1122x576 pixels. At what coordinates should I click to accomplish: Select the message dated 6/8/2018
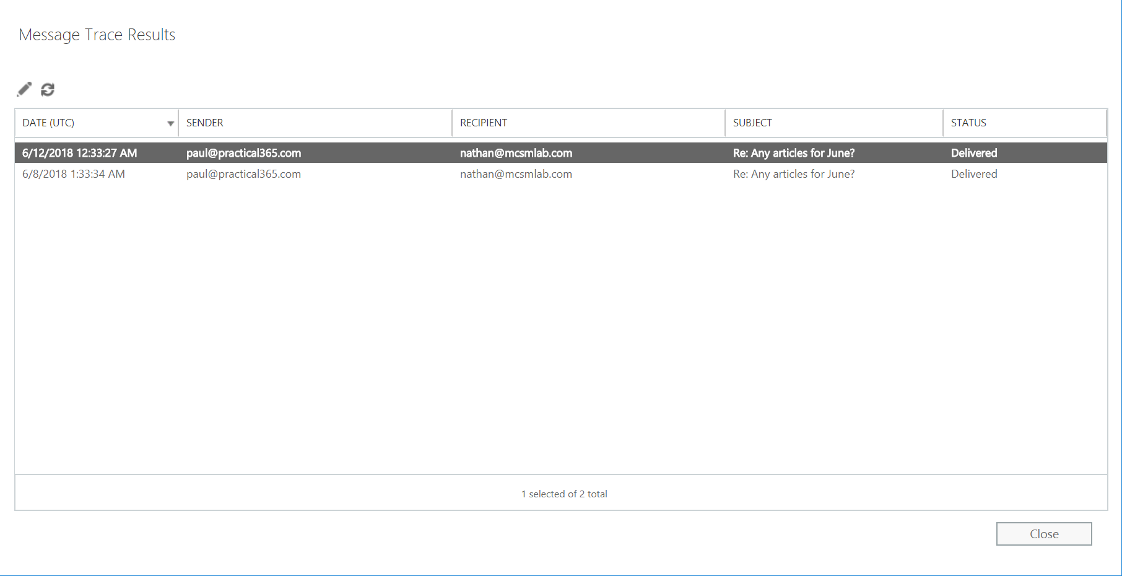click(x=73, y=174)
